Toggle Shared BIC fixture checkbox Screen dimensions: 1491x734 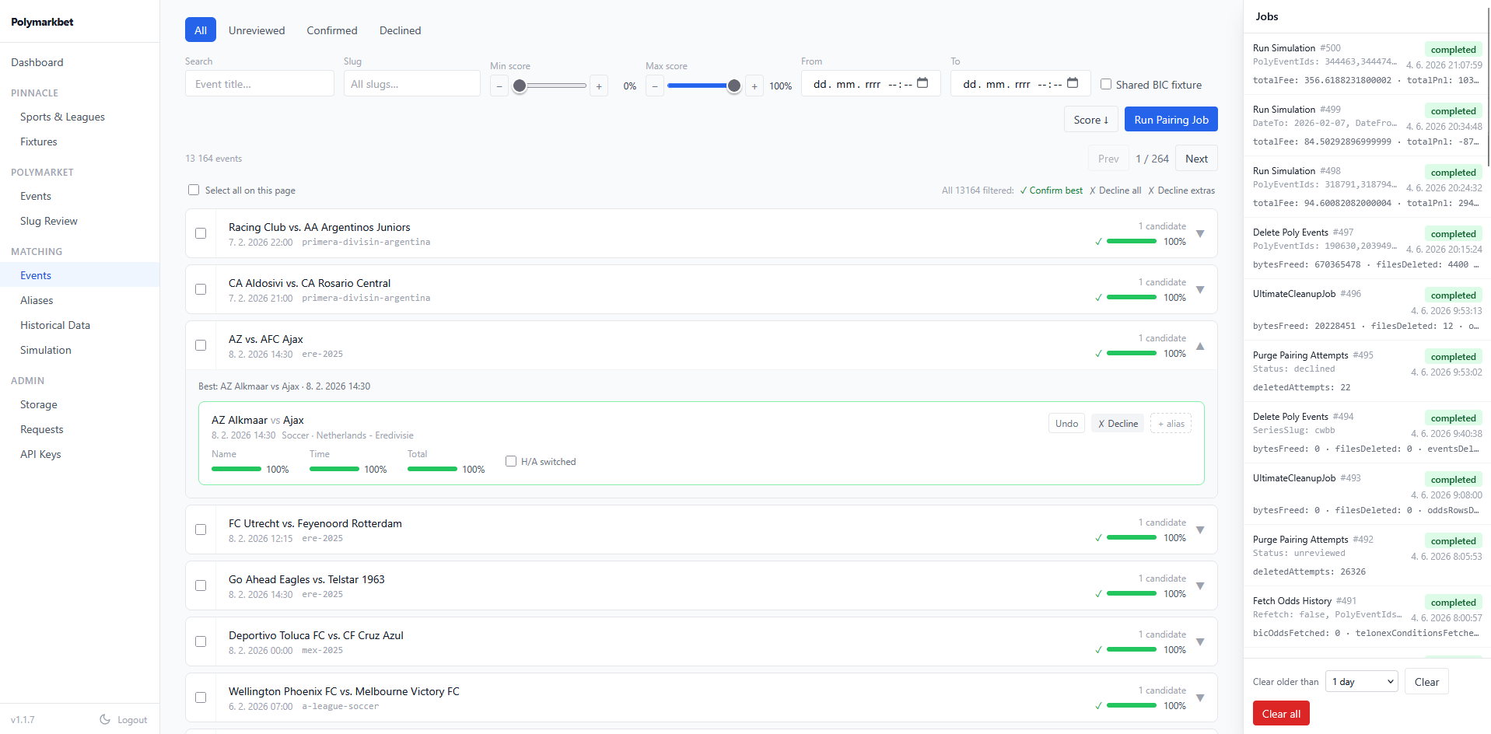coord(1106,84)
